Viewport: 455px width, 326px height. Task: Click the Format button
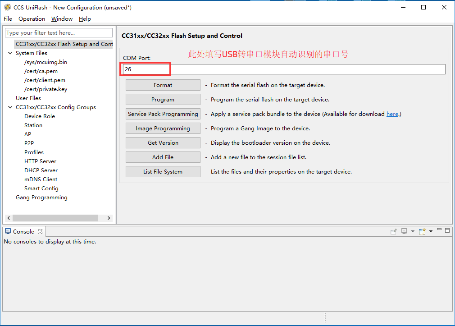coord(163,85)
